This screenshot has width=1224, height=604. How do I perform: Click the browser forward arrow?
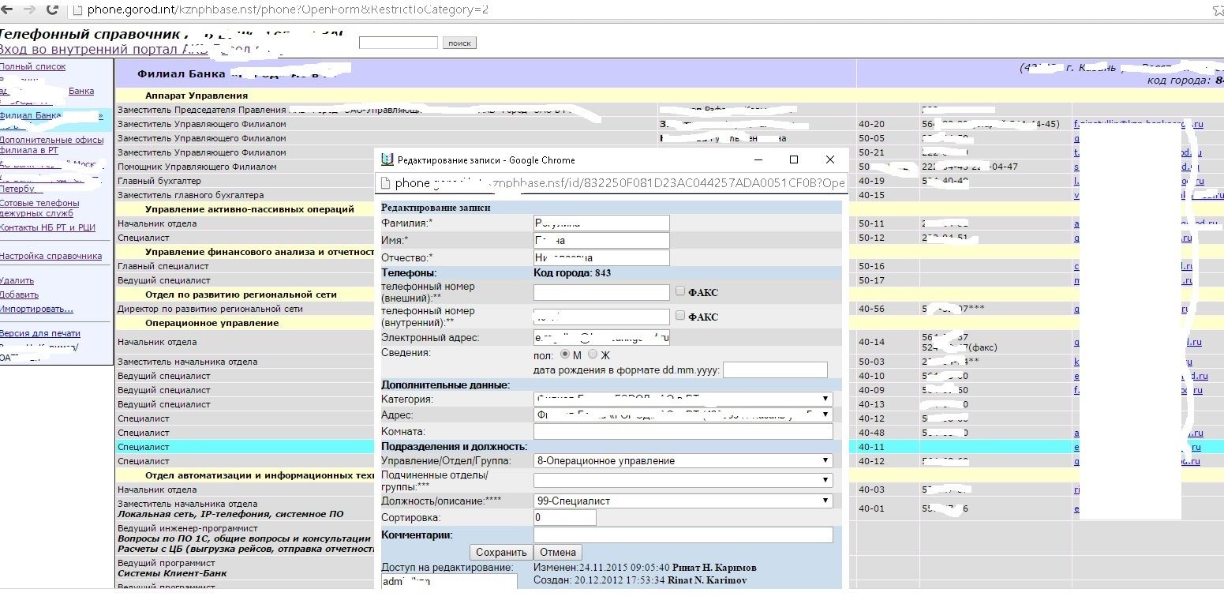[x=28, y=9]
